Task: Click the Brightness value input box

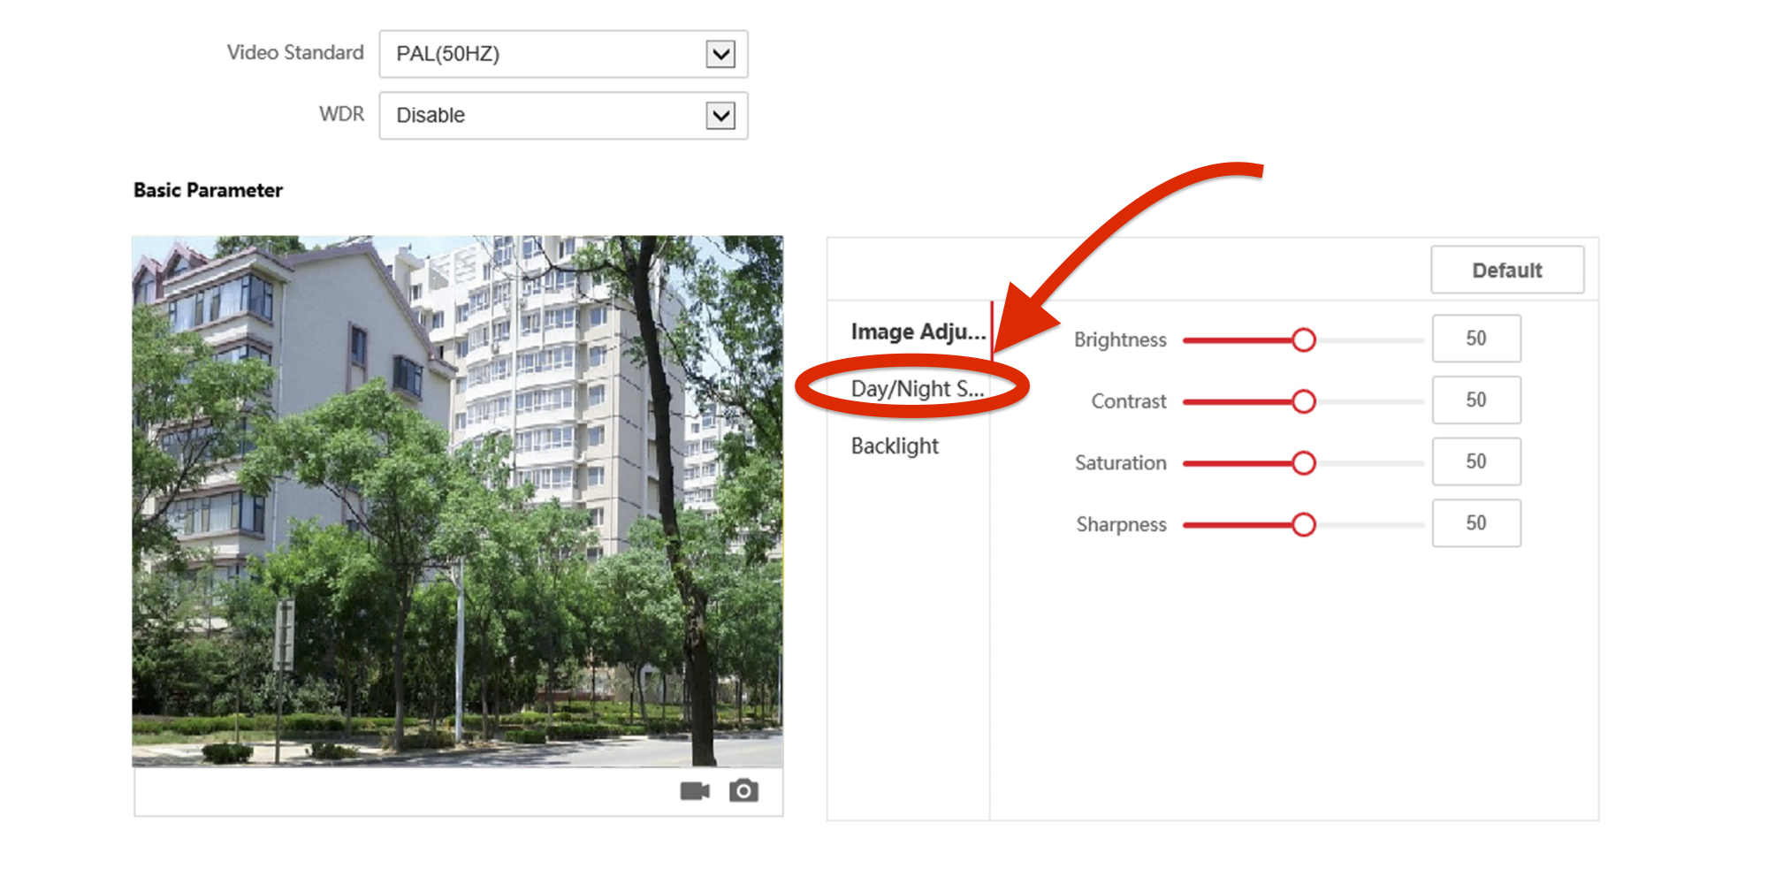Action: (x=1475, y=339)
